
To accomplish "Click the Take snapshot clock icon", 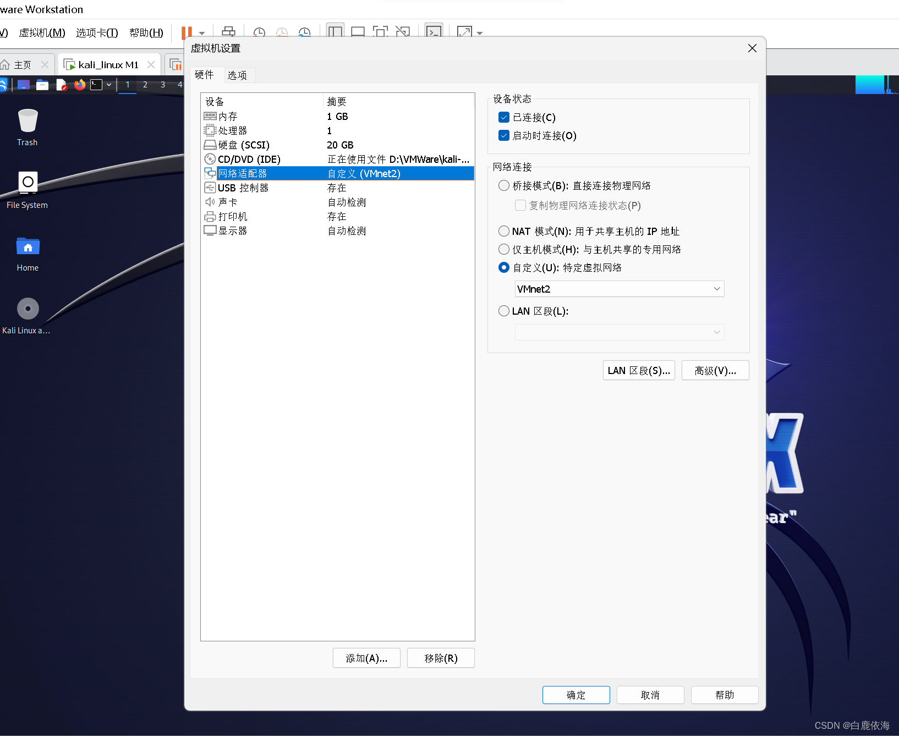I will 259,32.
